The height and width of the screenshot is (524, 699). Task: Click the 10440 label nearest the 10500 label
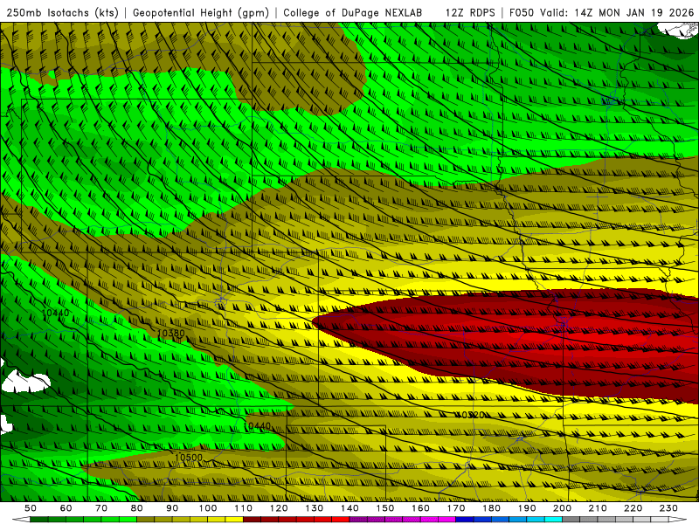tap(258, 426)
